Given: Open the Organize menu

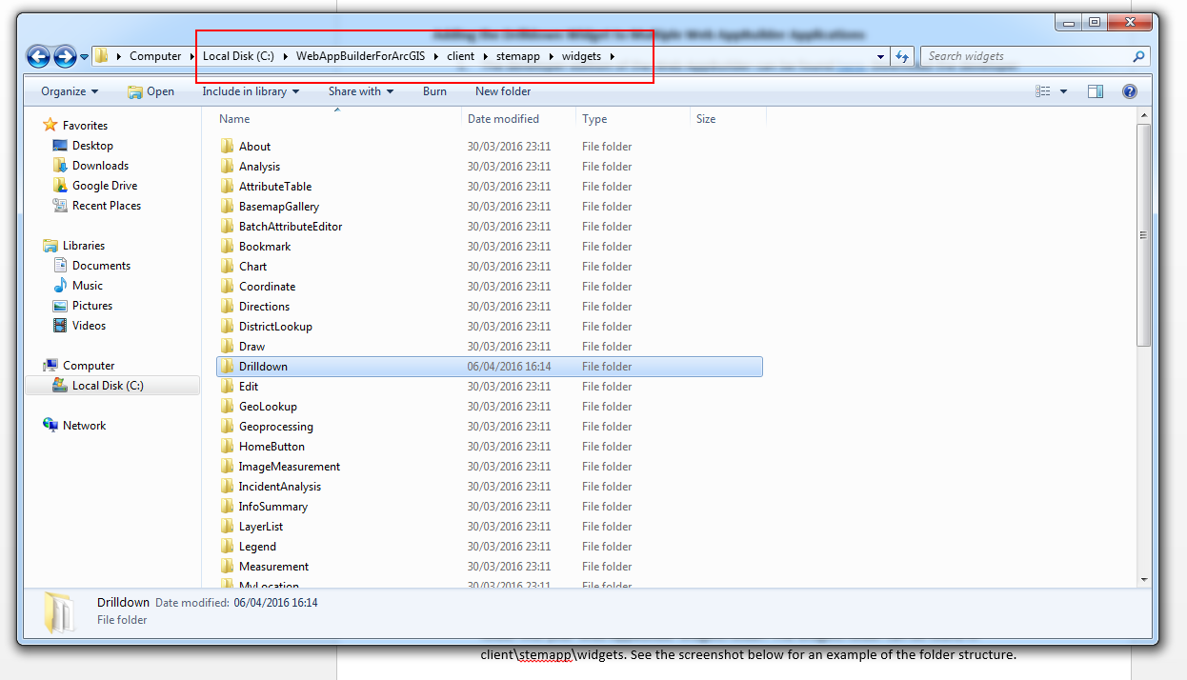Looking at the screenshot, I should pyautogui.click(x=70, y=91).
